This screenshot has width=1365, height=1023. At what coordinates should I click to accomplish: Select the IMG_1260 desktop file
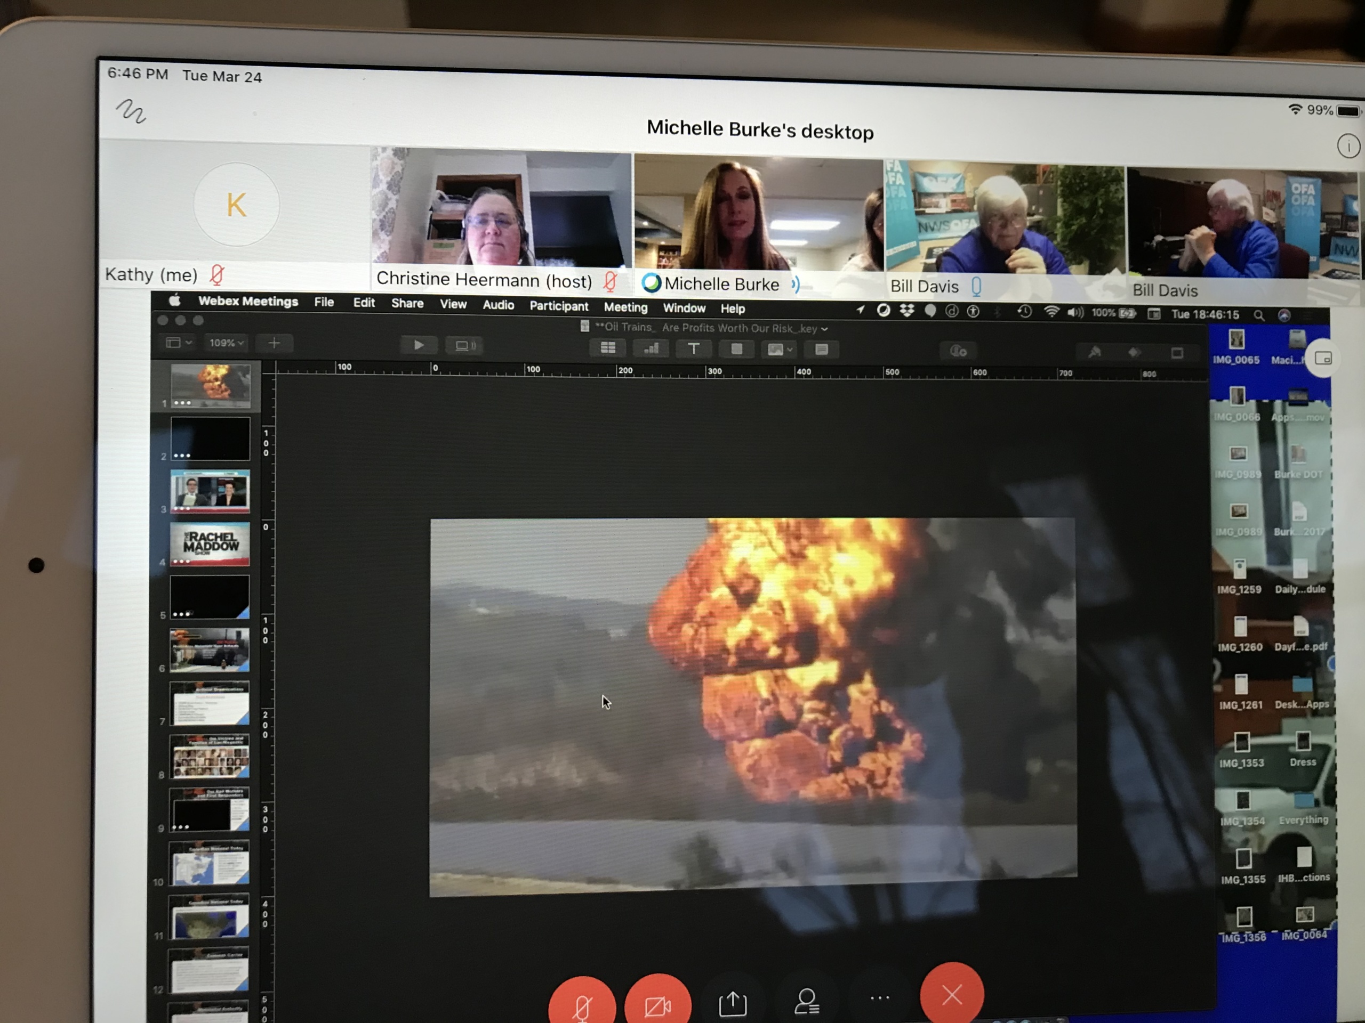click(1240, 635)
